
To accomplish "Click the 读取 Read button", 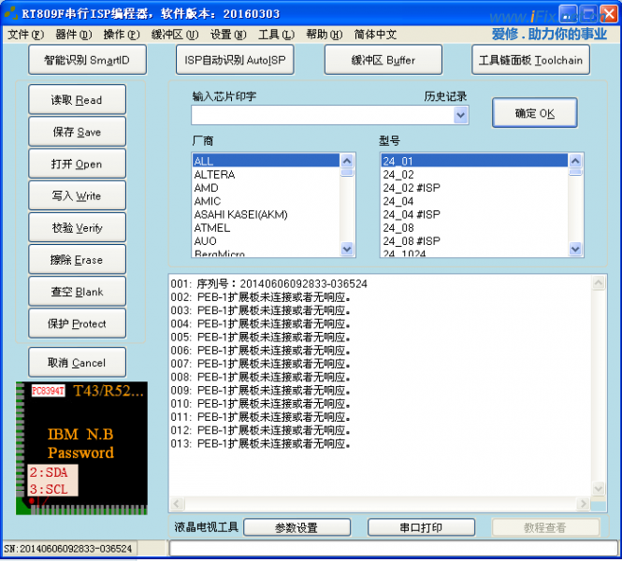I will pos(78,99).
